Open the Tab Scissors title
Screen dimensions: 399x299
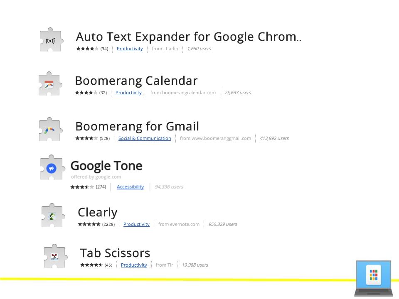coord(115,253)
